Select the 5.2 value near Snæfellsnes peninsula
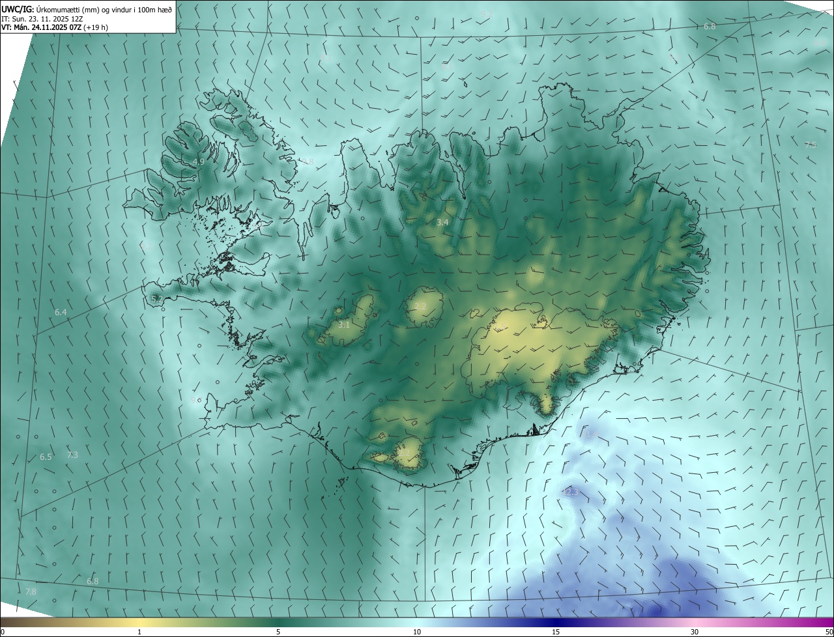 tap(157, 299)
